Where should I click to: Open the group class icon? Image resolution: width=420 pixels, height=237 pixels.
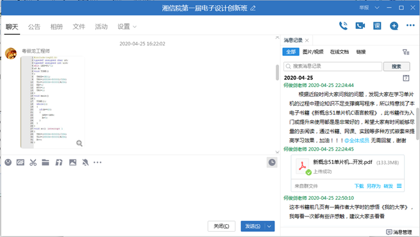point(377,26)
